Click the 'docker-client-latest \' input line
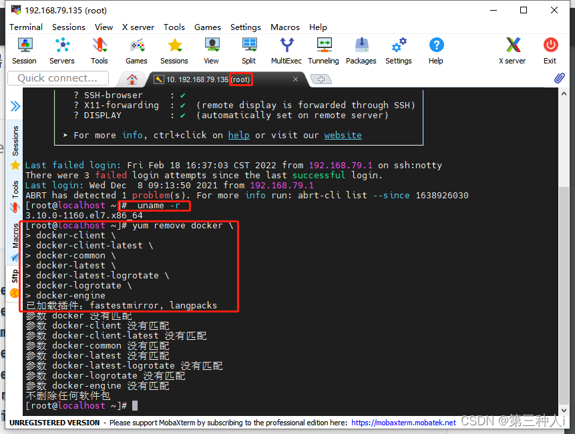 click(x=89, y=246)
